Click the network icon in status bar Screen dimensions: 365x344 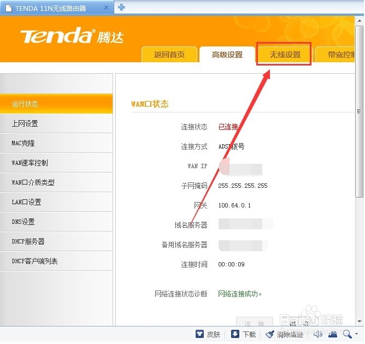332,334
